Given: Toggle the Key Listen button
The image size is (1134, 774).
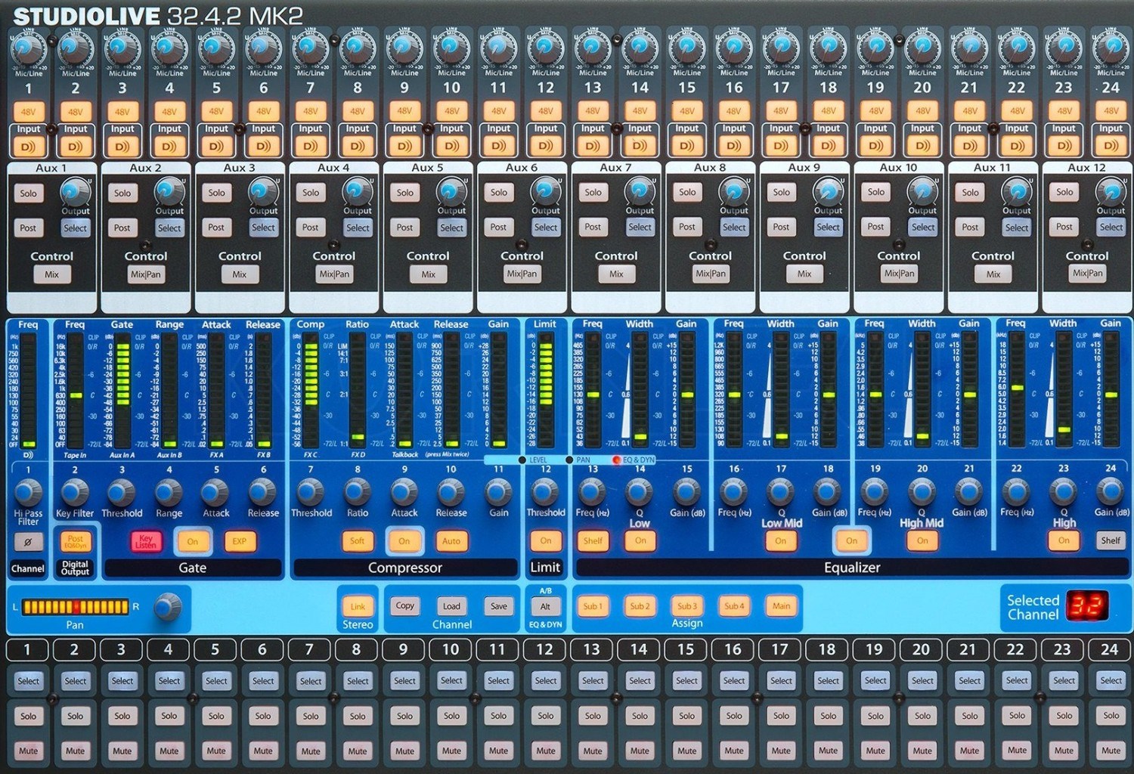Looking at the screenshot, I should (146, 541).
